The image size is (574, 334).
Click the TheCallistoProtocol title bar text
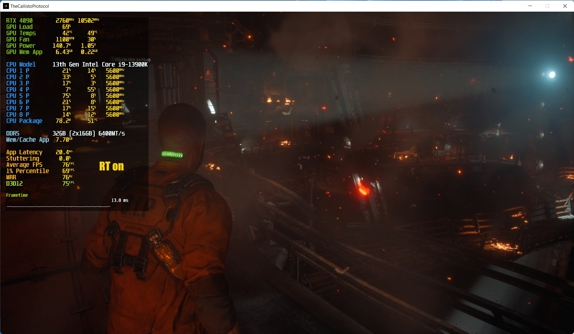(x=30, y=6)
